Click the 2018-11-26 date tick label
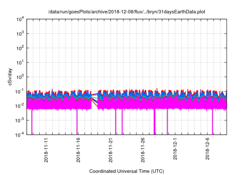 point(143,150)
